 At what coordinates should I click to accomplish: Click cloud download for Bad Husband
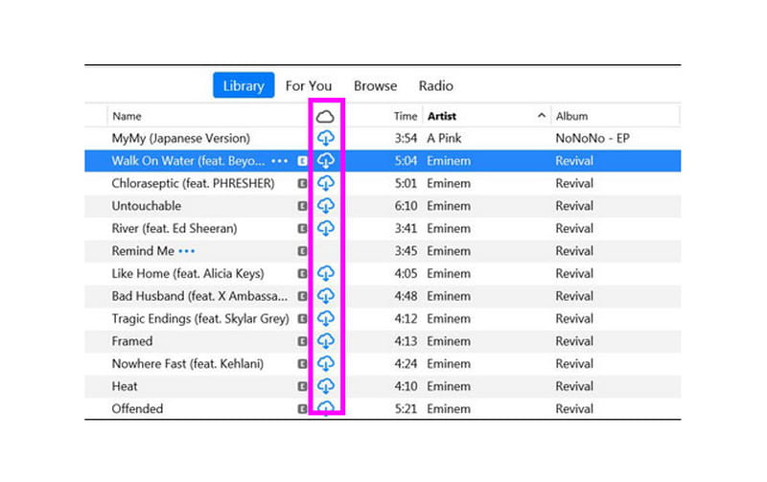(325, 296)
